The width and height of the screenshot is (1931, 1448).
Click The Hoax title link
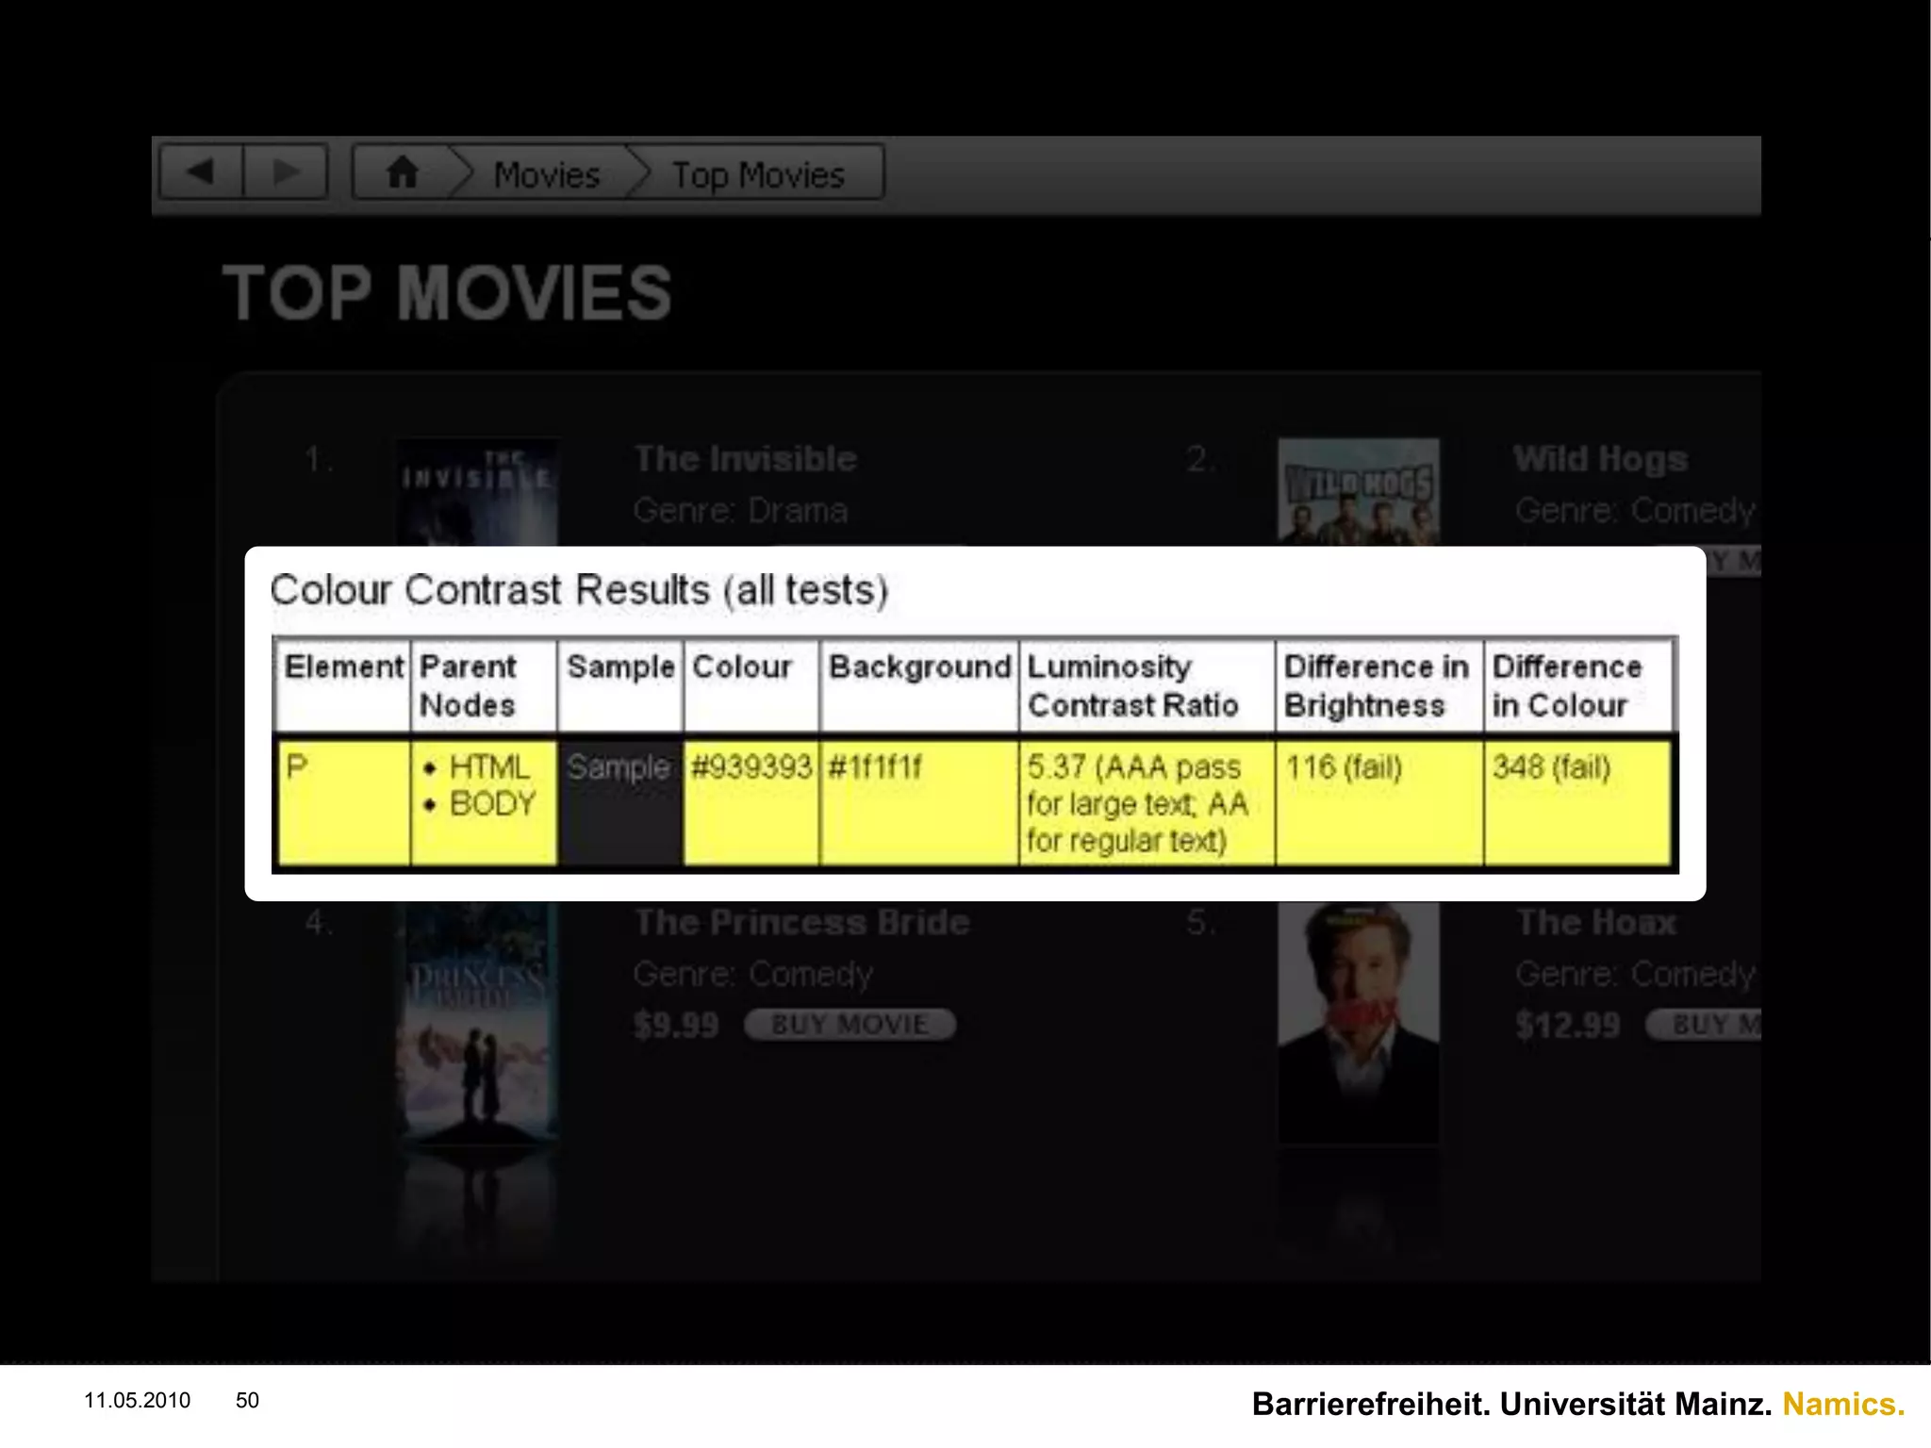tap(1596, 922)
